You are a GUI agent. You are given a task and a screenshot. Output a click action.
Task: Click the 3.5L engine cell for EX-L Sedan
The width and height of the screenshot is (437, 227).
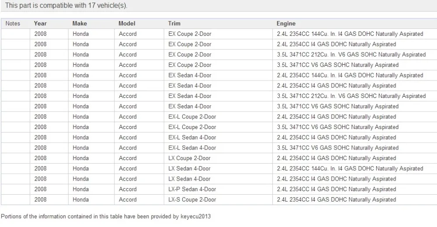355,148
